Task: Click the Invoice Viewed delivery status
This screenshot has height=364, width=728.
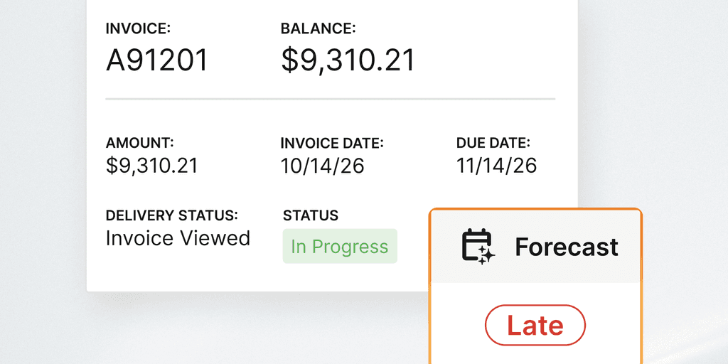Action: [178, 238]
